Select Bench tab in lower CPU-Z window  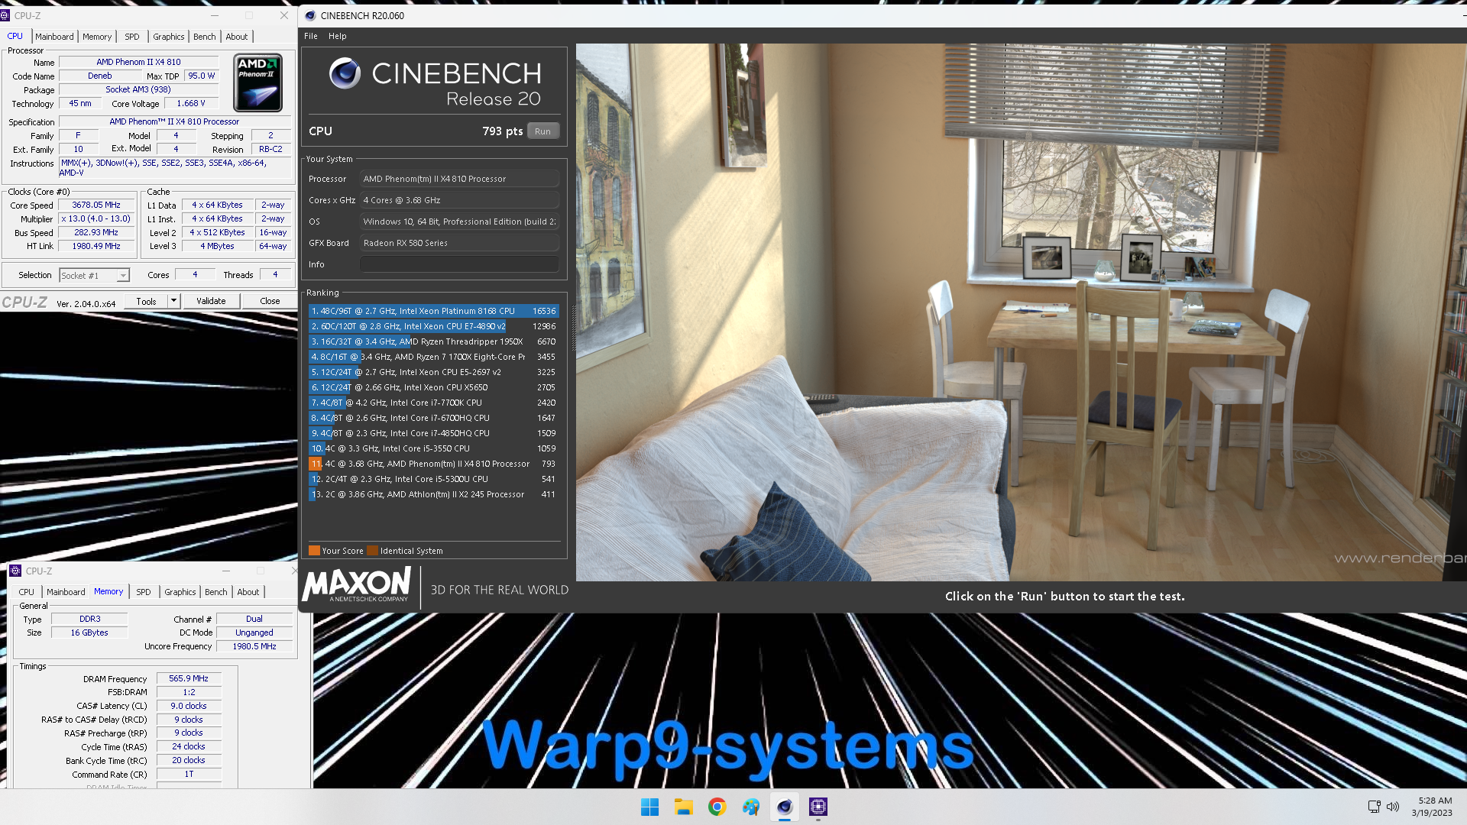pyautogui.click(x=216, y=592)
